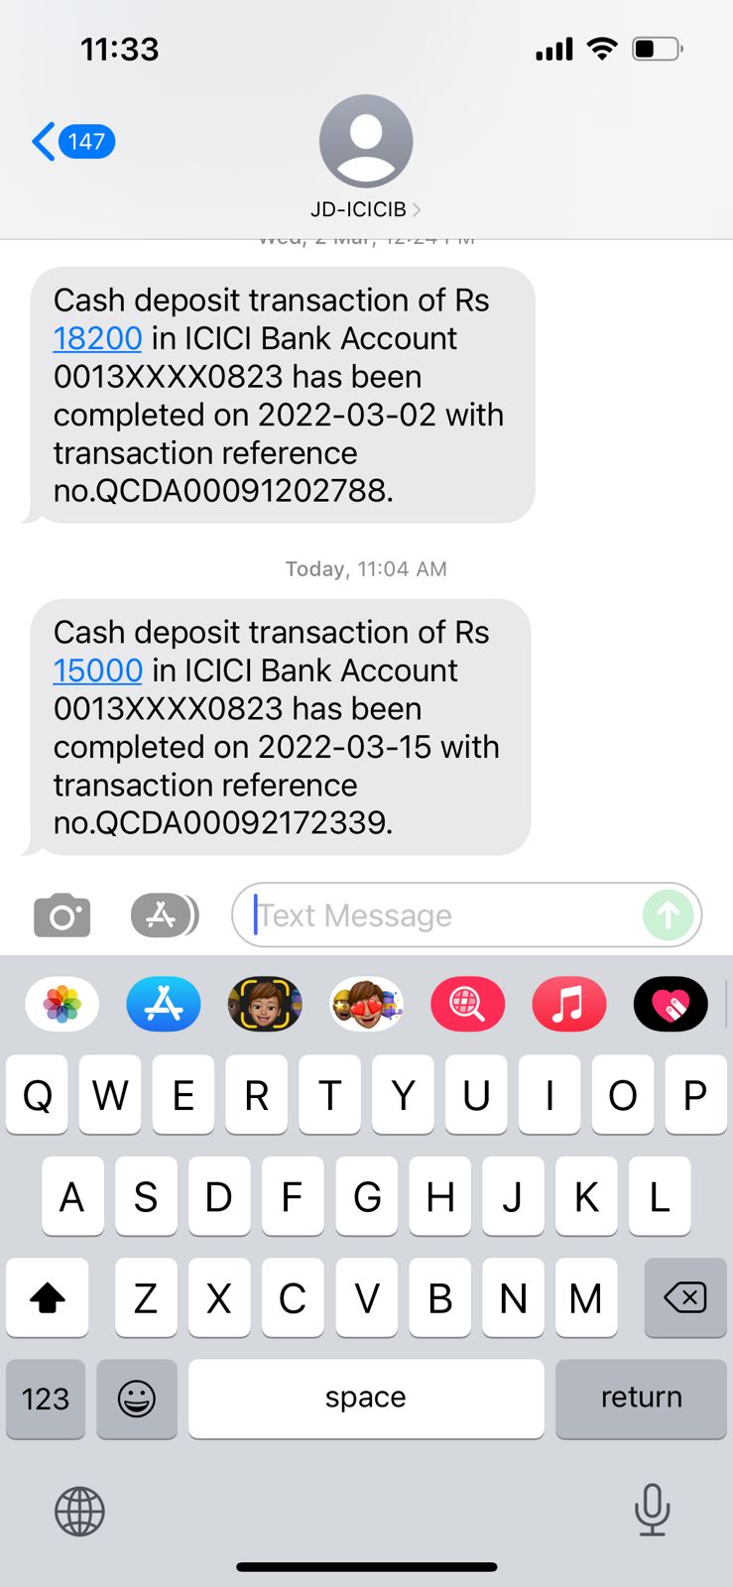Tap the dictation microphone icon
This screenshot has height=1587, width=733.
(x=652, y=1510)
